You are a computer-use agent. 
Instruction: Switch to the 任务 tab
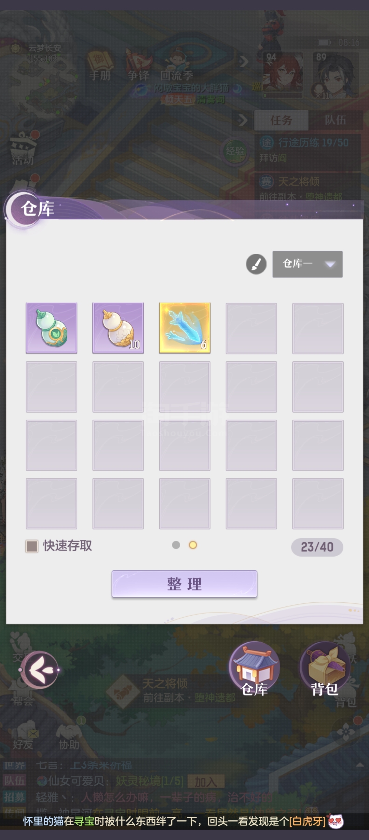point(281,121)
